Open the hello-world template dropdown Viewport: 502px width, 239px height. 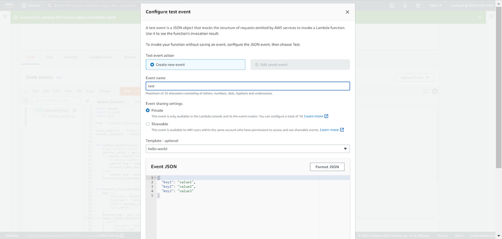coord(247,149)
